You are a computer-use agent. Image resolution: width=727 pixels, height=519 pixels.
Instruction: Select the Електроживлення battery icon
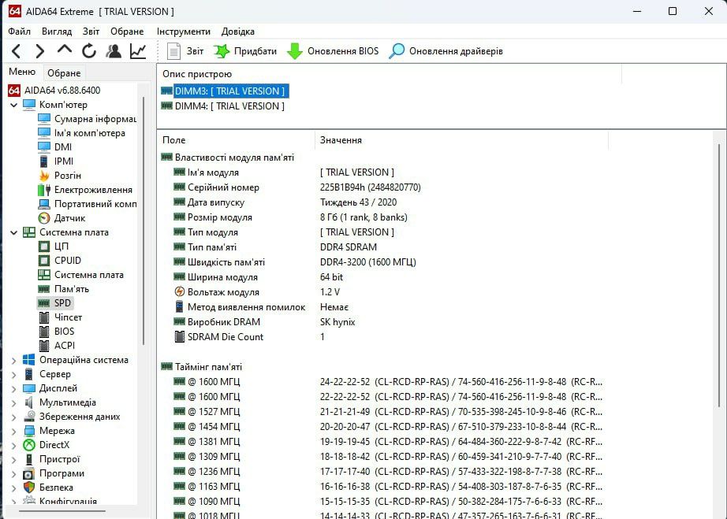44,190
